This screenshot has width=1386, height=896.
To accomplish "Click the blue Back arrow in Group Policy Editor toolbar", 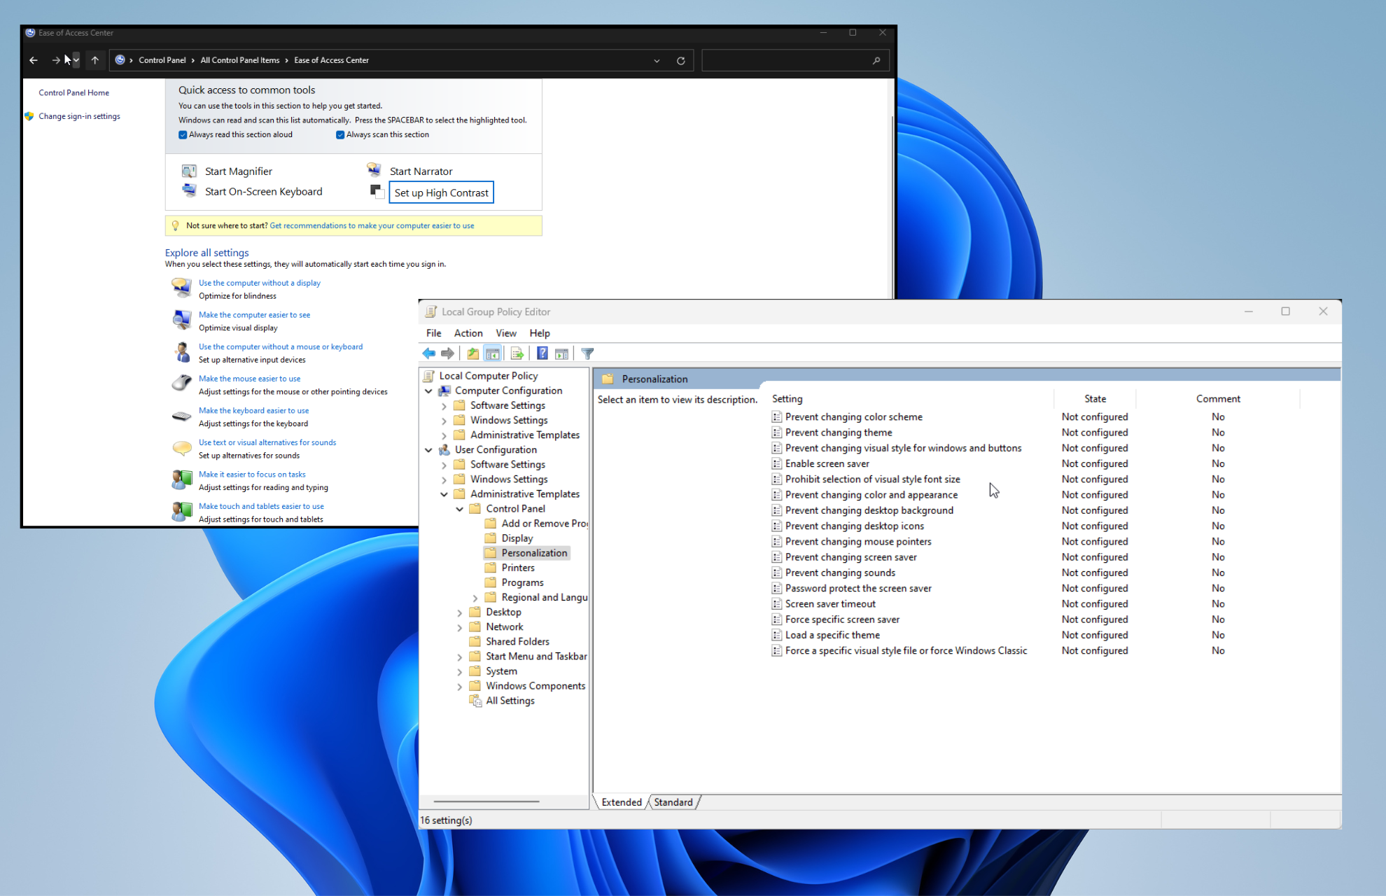I will point(429,353).
